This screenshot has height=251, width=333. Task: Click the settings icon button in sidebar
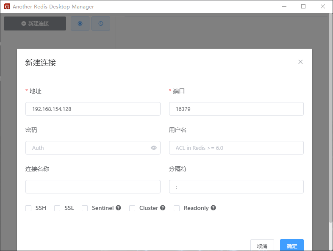coord(80,24)
